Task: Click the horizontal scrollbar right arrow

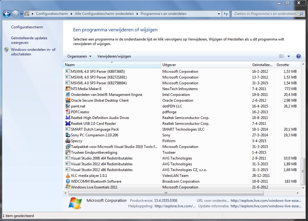Action: [298, 193]
